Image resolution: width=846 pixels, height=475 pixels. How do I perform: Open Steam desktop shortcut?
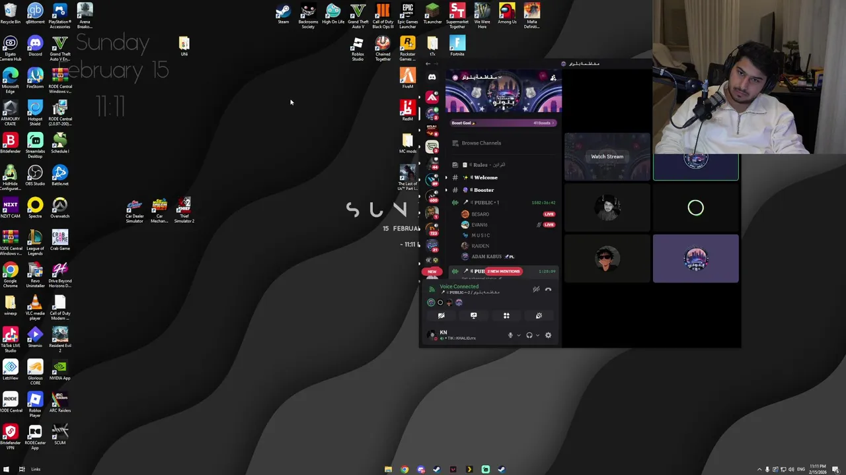click(x=283, y=14)
